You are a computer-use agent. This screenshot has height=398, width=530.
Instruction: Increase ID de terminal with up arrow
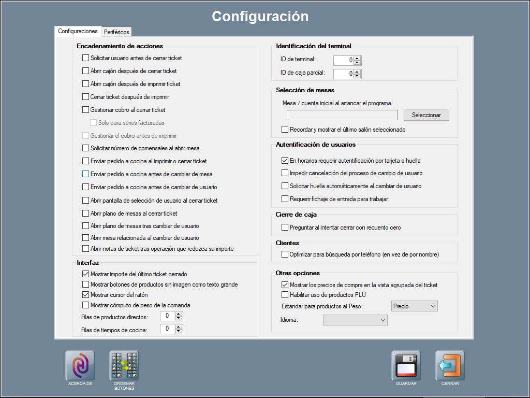(x=357, y=58)
